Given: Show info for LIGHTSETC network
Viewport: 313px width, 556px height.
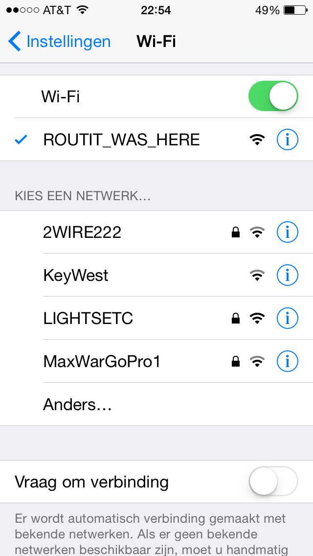Looking at the screenshot, I should point(287,318).
